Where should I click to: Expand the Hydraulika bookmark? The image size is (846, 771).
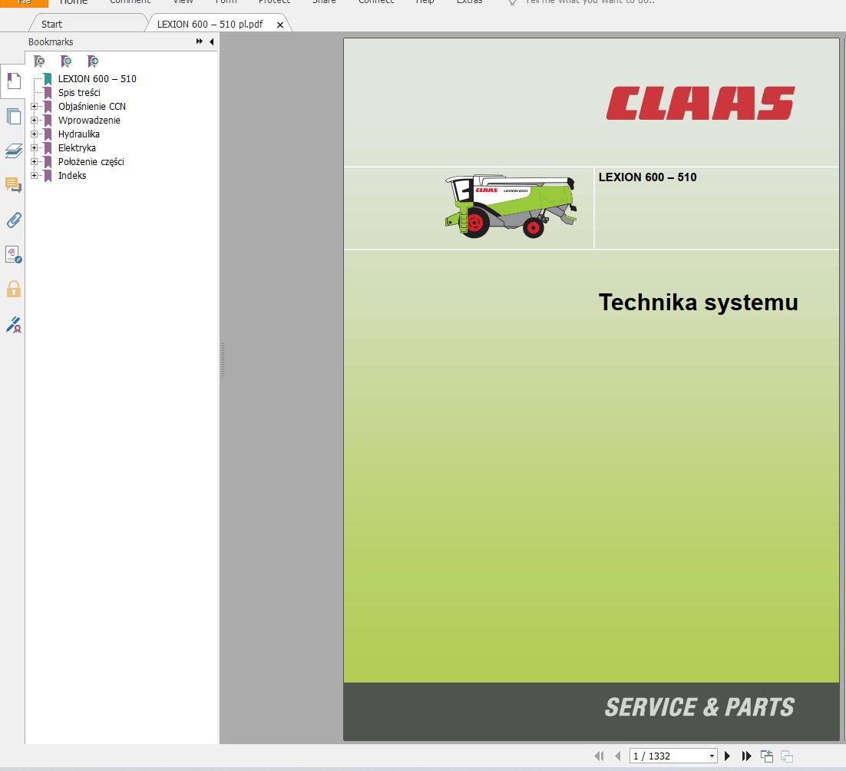pyautogui.click(x=35, y=134)
